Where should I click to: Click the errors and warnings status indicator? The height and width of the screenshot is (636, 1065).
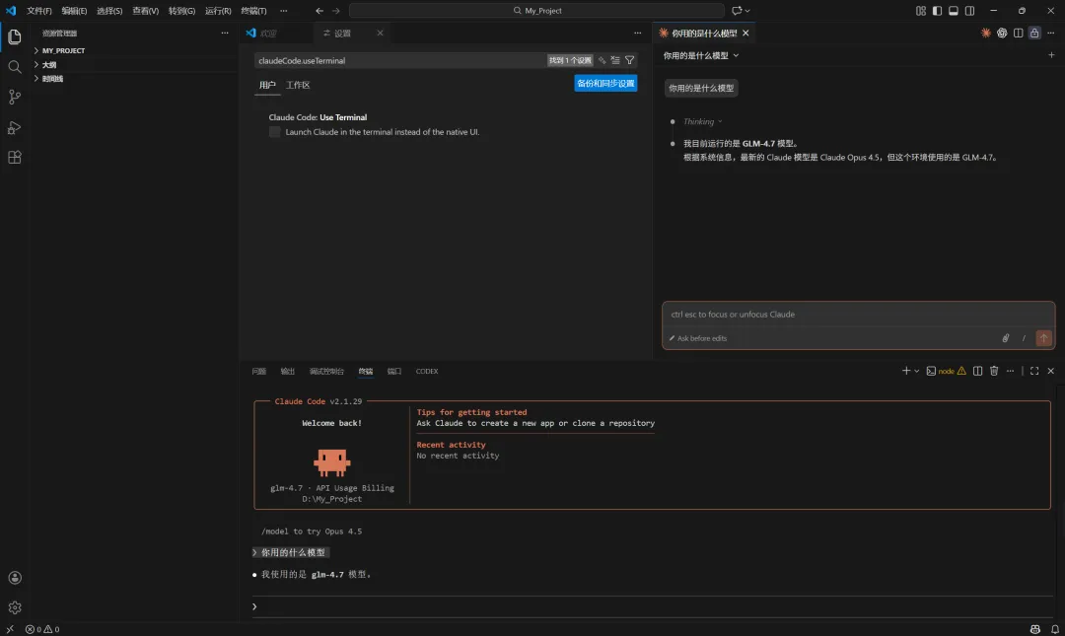42,629
